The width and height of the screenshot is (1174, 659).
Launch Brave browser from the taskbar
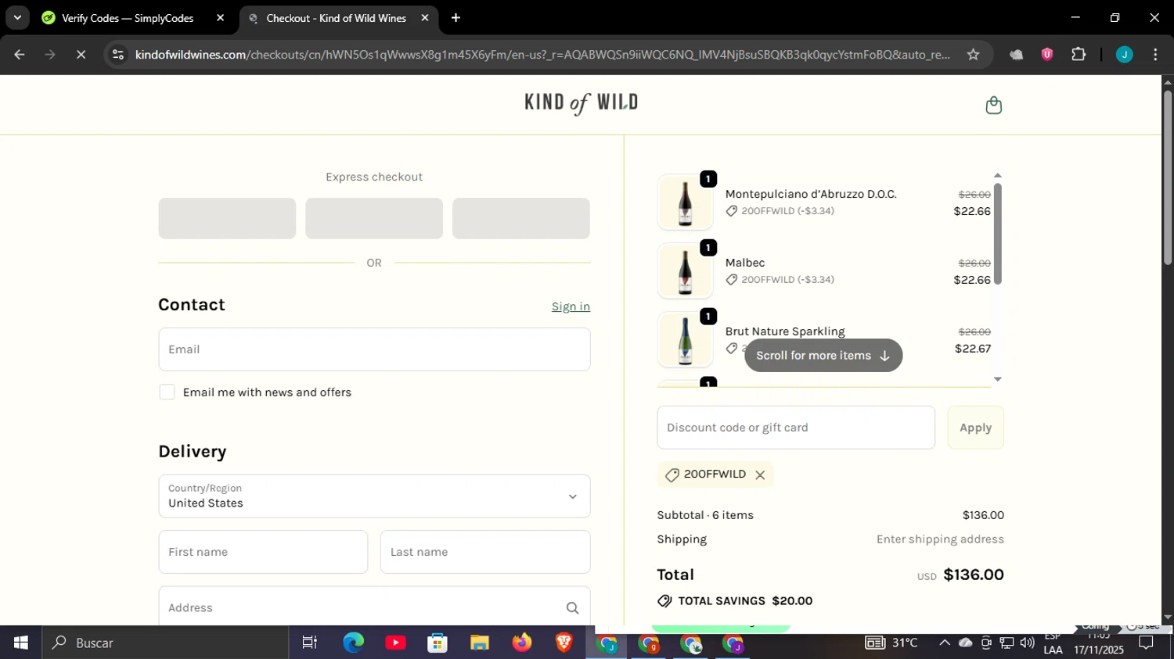564,643
